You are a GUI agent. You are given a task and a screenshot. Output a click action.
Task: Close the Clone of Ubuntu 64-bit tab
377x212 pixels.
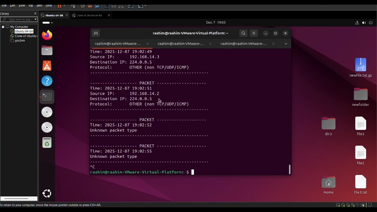[109, 15]
